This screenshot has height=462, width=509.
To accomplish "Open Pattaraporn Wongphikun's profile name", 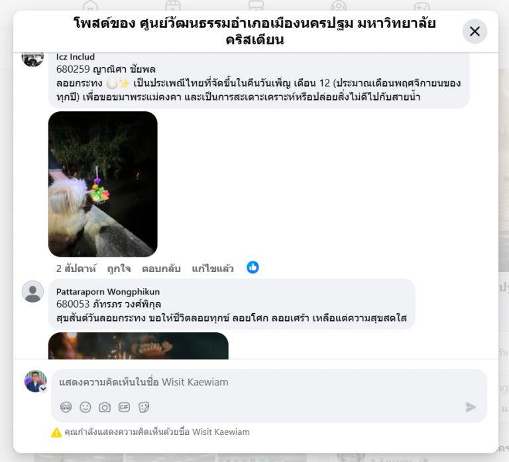I will click(108, 291).
